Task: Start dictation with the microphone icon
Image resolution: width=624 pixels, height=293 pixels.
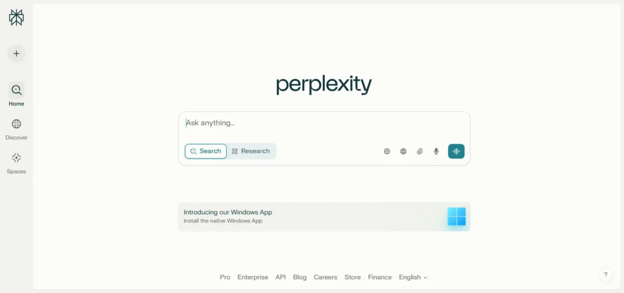Action: tap(436, 151)
